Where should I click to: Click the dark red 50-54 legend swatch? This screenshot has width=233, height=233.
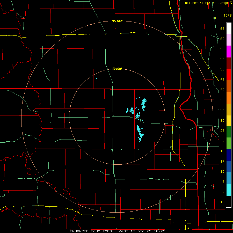tap(229, 63)
